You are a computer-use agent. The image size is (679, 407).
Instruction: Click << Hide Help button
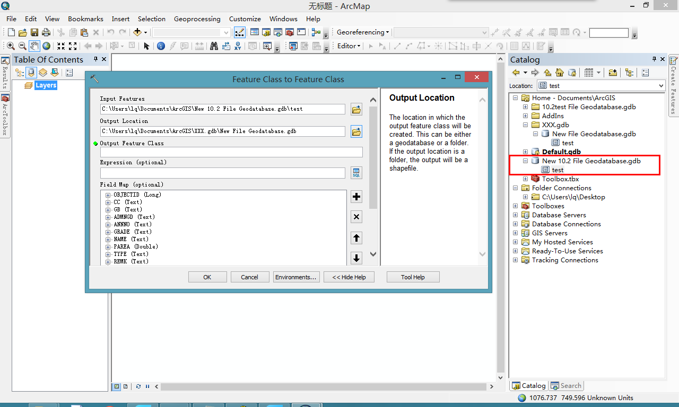point(349,277)
